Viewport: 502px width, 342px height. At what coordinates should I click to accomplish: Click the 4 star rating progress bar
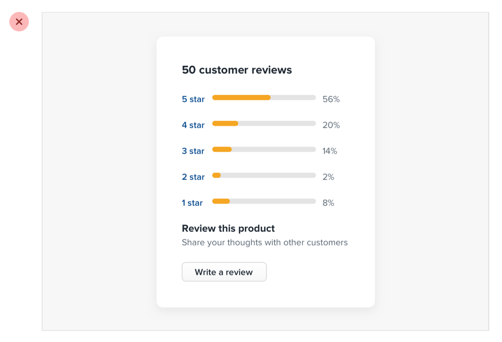point(264,124)
